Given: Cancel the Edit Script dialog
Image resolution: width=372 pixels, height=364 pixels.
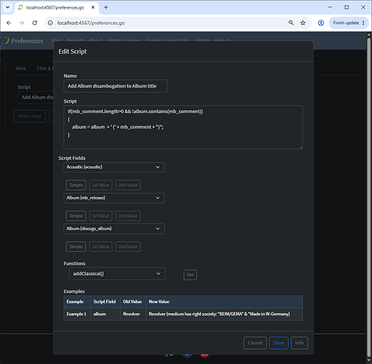Looking at the screenshot, I should [x=255, y=343].
